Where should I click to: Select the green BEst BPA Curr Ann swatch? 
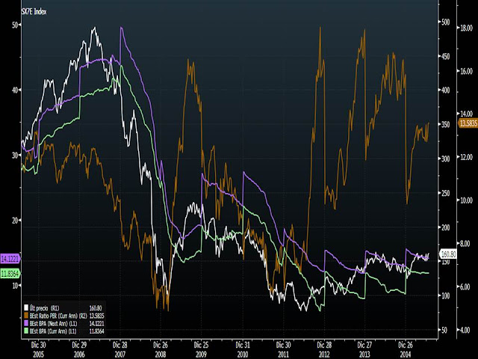26,331
